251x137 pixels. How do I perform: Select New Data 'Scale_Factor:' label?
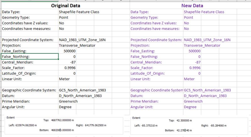157,68
